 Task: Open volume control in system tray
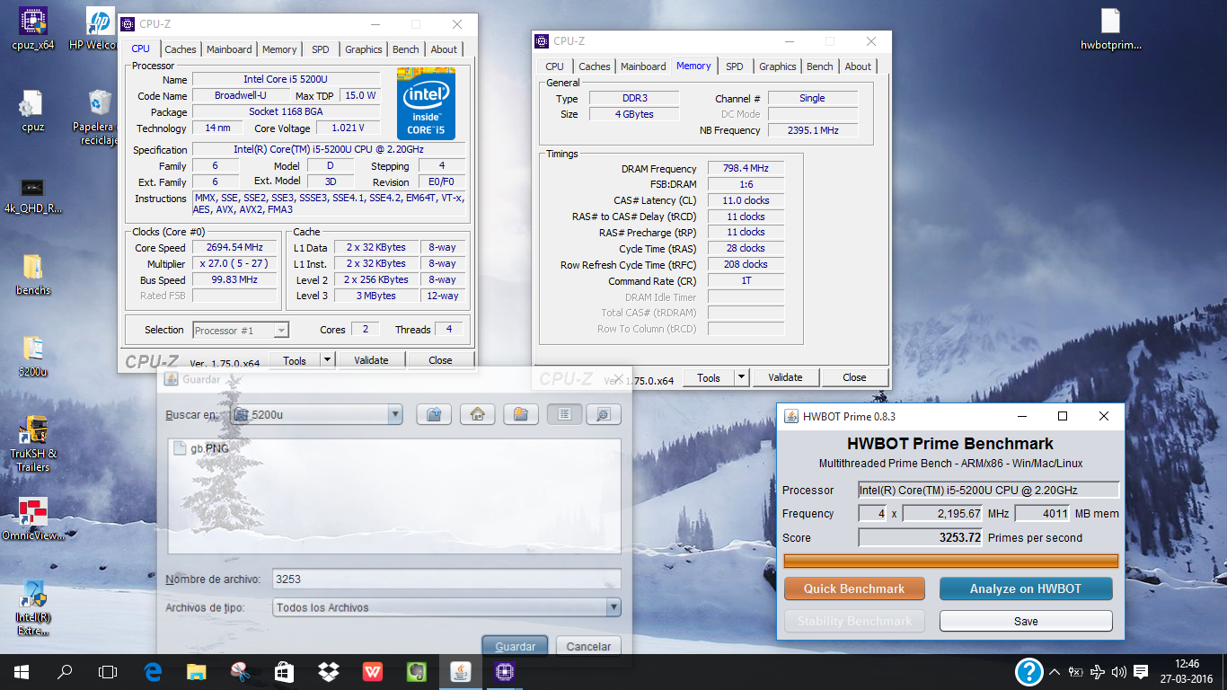(1119, 671)
